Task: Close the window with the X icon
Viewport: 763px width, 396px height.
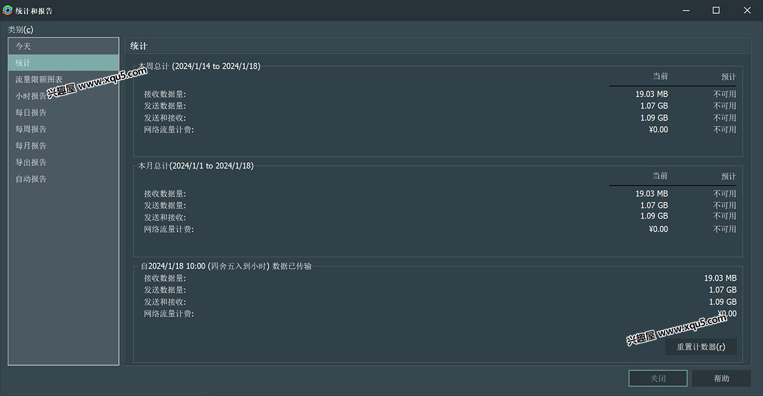Action: click(x=747, y=10)
